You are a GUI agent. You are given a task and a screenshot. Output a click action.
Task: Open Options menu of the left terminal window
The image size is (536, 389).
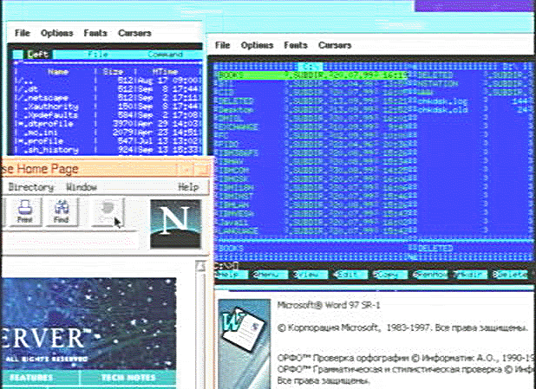(56, 33)
